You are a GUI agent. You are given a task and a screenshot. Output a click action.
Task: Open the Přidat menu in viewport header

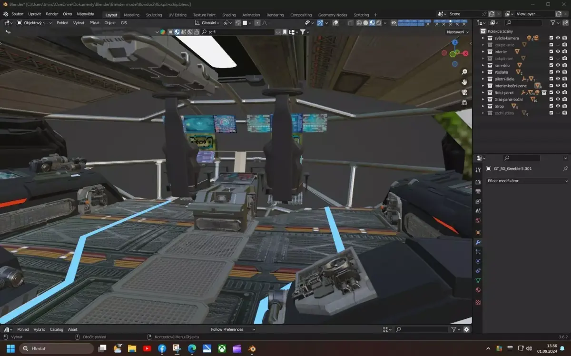pyautogui.click(x=95, y=23)
